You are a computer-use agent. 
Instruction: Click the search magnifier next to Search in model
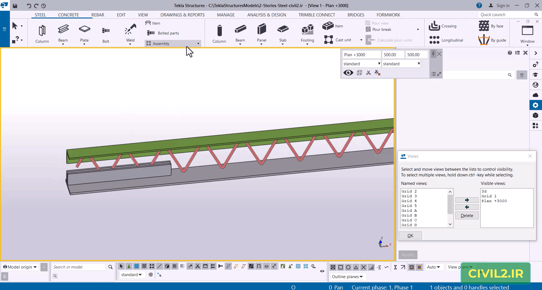click(110, 267)
